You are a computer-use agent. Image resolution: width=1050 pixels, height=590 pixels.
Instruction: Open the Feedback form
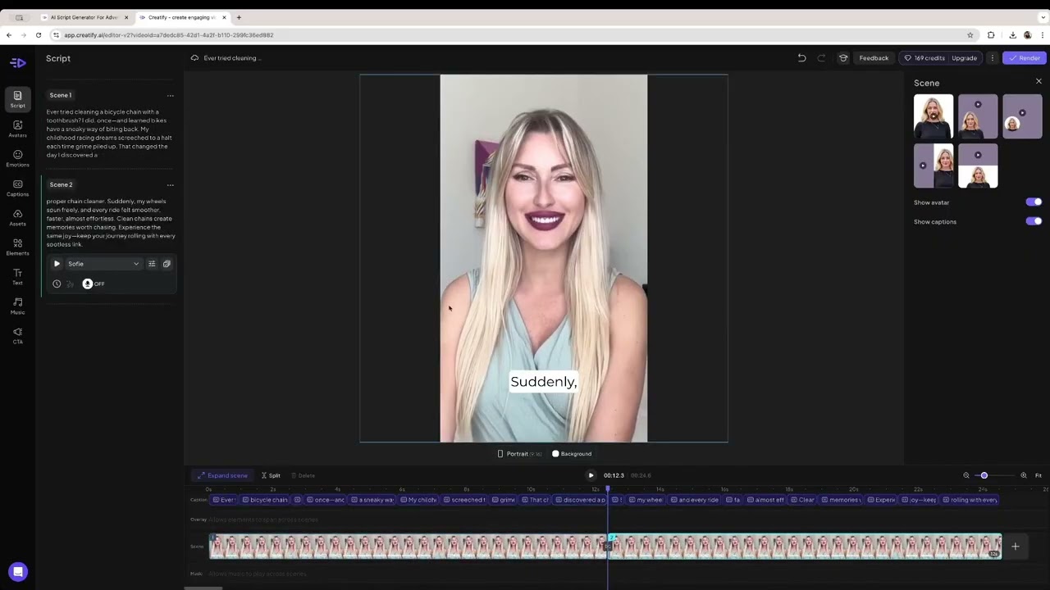click(874, 58)
